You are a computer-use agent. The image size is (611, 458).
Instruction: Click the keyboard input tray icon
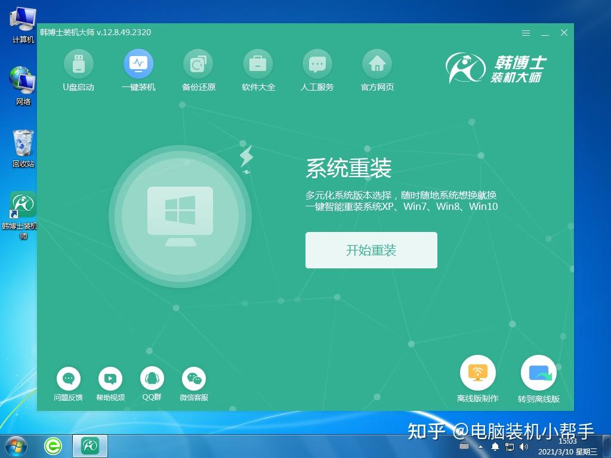[x=464, y=445]
